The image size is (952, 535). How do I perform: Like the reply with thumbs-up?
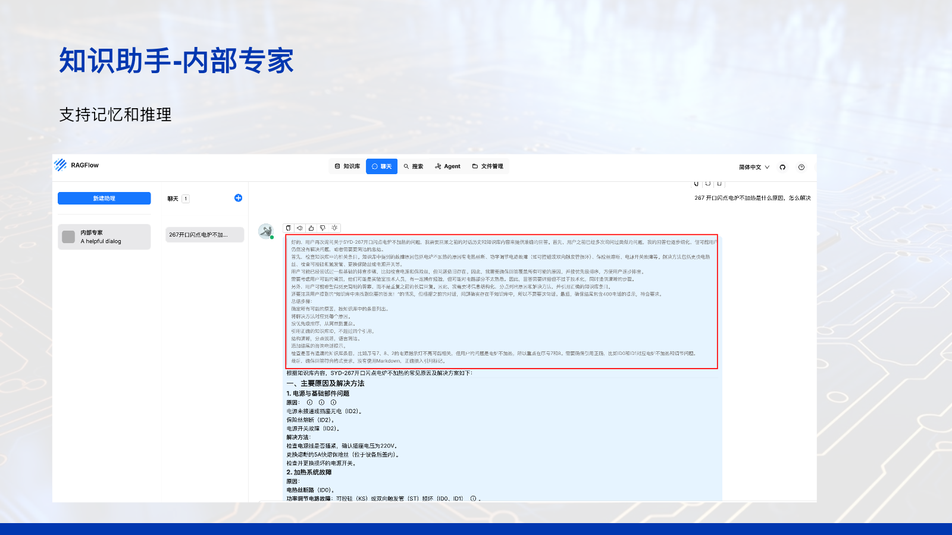pos(311,228)
